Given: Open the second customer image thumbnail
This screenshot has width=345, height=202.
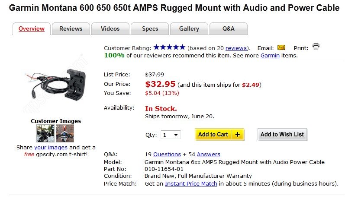Looking at the screenshot, I should pos(65,133).
